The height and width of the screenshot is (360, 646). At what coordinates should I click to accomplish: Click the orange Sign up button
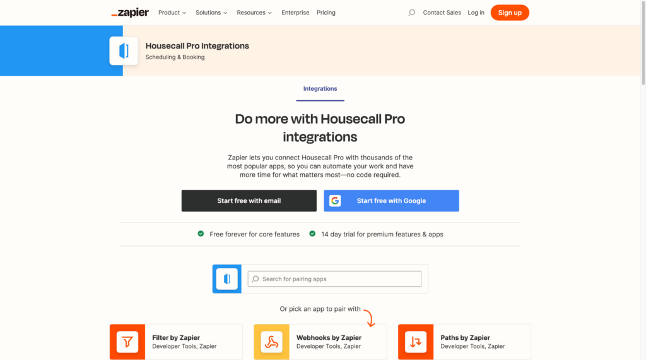510,13
